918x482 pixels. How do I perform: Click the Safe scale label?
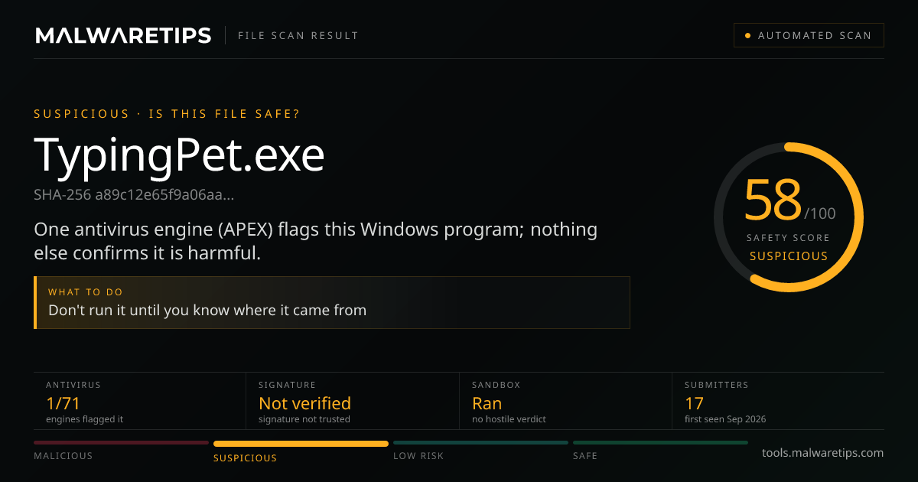click(x=585, y=456)
